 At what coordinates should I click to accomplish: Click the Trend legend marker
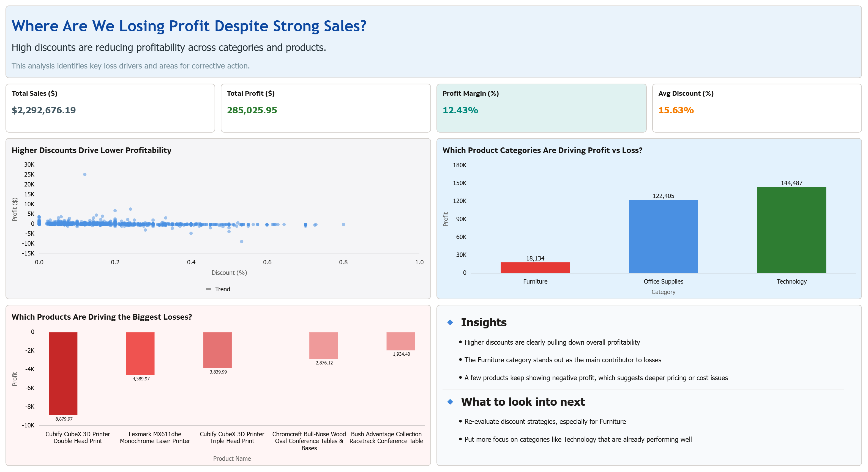click(209, 289)
